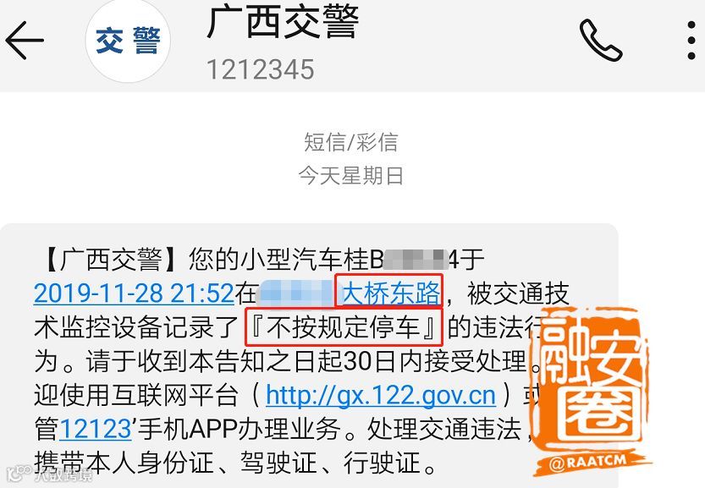Tap the sender number 1212345
The image size is (705, 488).
(x=261, y=69)
